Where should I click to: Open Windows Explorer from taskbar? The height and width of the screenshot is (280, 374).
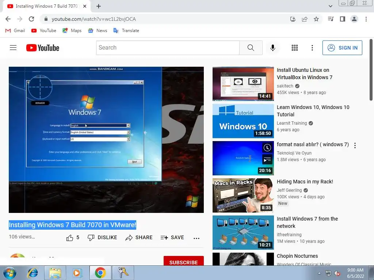tap(55, 273)
